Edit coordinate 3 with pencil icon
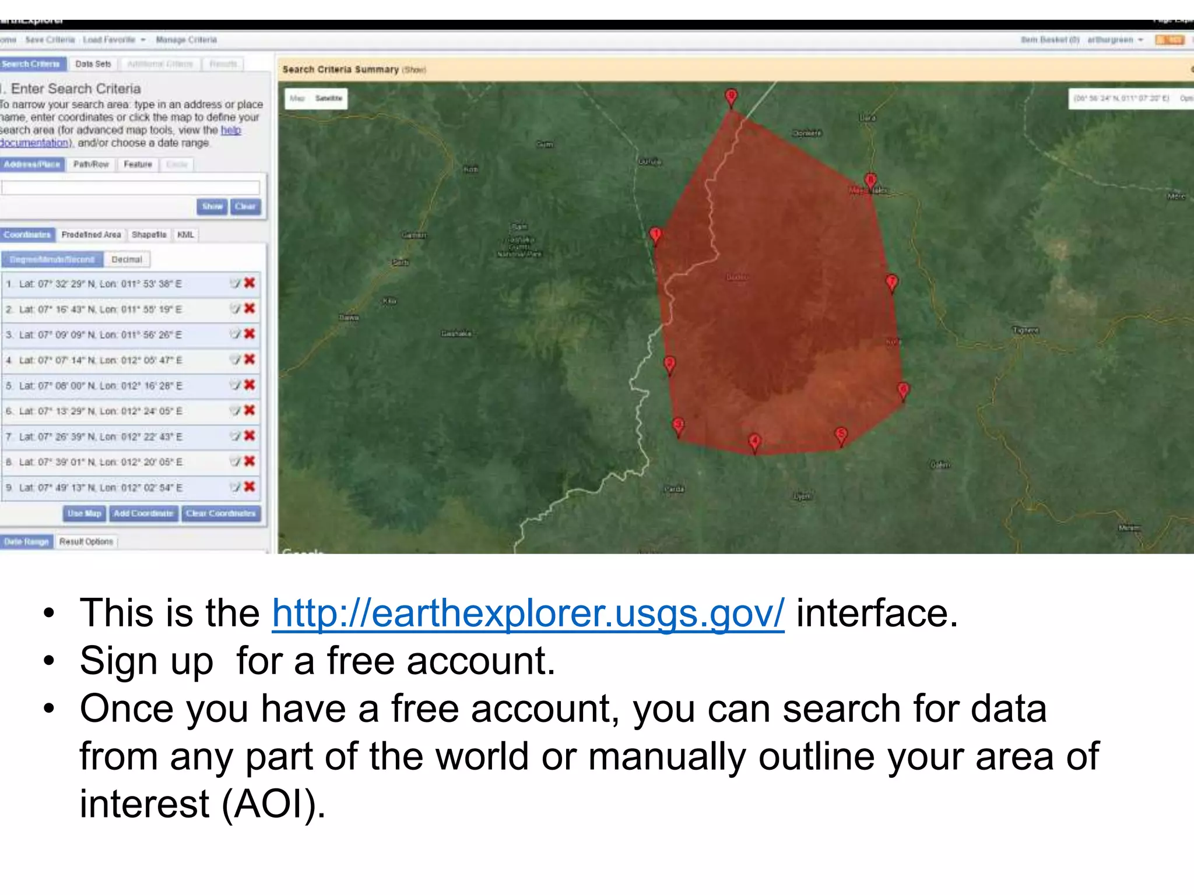The image size is (1194, 895). 234,334
